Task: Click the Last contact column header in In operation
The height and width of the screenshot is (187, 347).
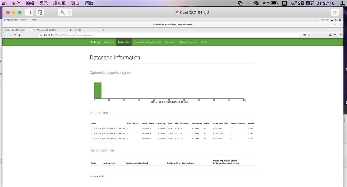Action: (133, 123)
